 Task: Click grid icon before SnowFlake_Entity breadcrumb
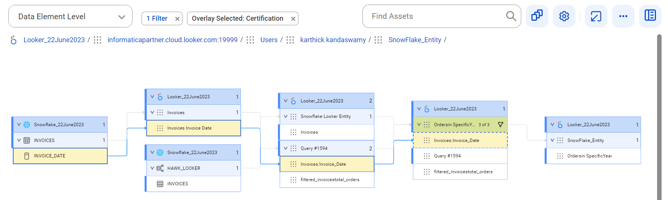(378, 40)
